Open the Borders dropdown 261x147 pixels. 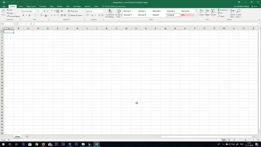point(38,16)
